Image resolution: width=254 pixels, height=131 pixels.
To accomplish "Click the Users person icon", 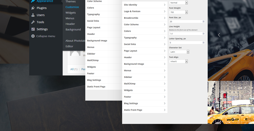I will coord(33,15).
